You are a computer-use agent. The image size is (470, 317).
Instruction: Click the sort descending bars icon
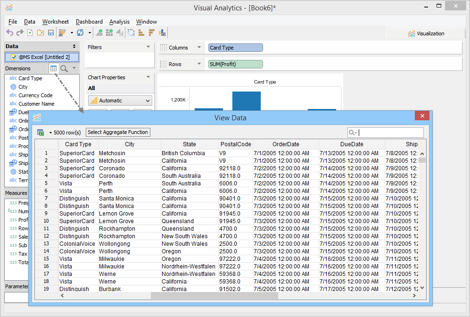(x=152, y=33)
